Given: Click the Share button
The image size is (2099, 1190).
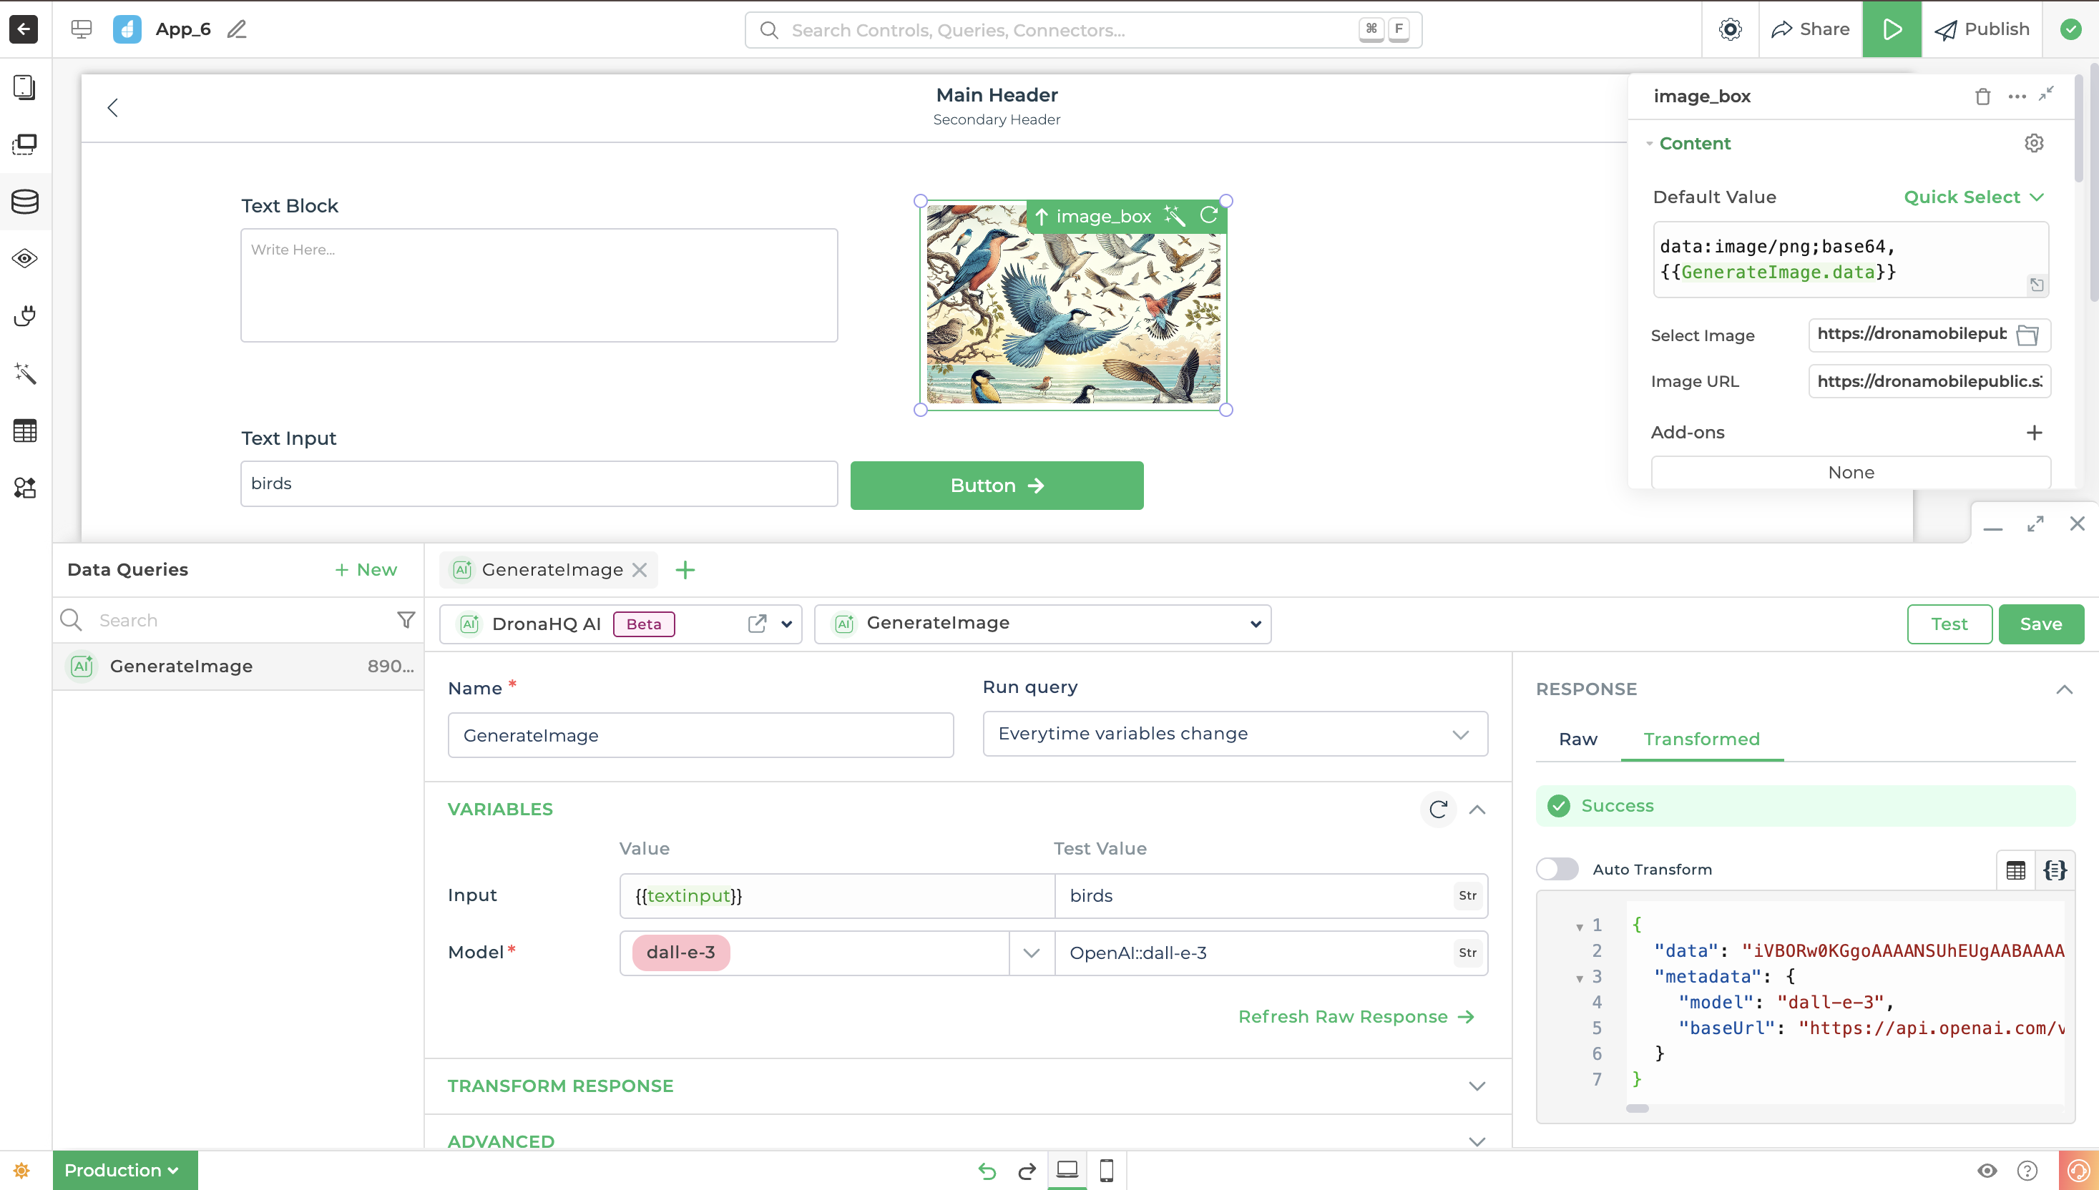Looking at the screenshot, I should [x=1810, y=29].
